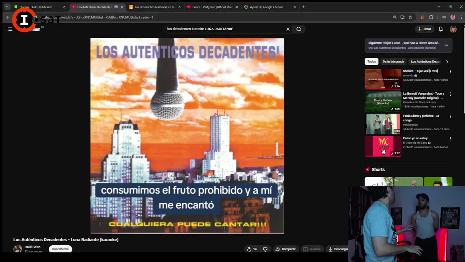
Task: Open the Chrome extensions puzzle icon
Action: tap(431, 17)
